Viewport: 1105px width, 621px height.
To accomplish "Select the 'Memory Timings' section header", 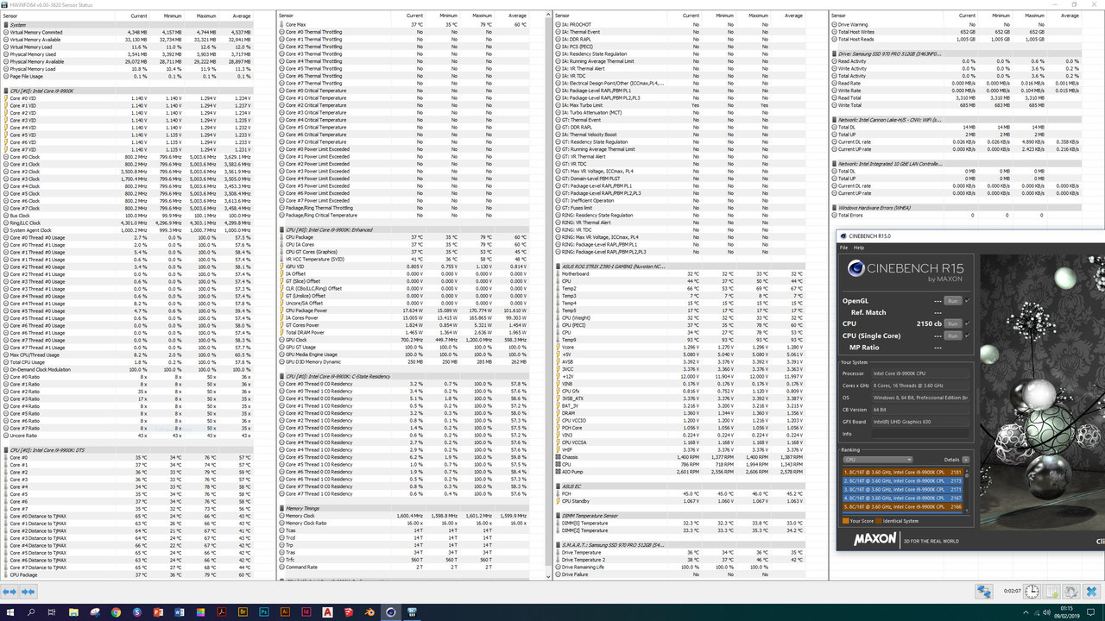I will coord(402,508).
